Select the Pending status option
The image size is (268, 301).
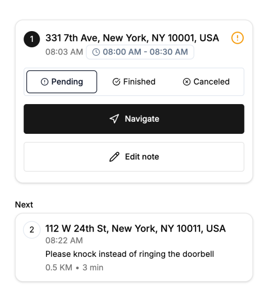coord(62,82)
